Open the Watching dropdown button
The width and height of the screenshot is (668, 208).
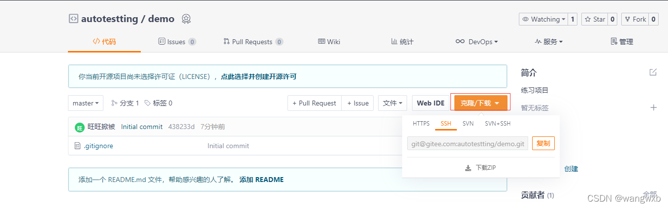[543, 19]
